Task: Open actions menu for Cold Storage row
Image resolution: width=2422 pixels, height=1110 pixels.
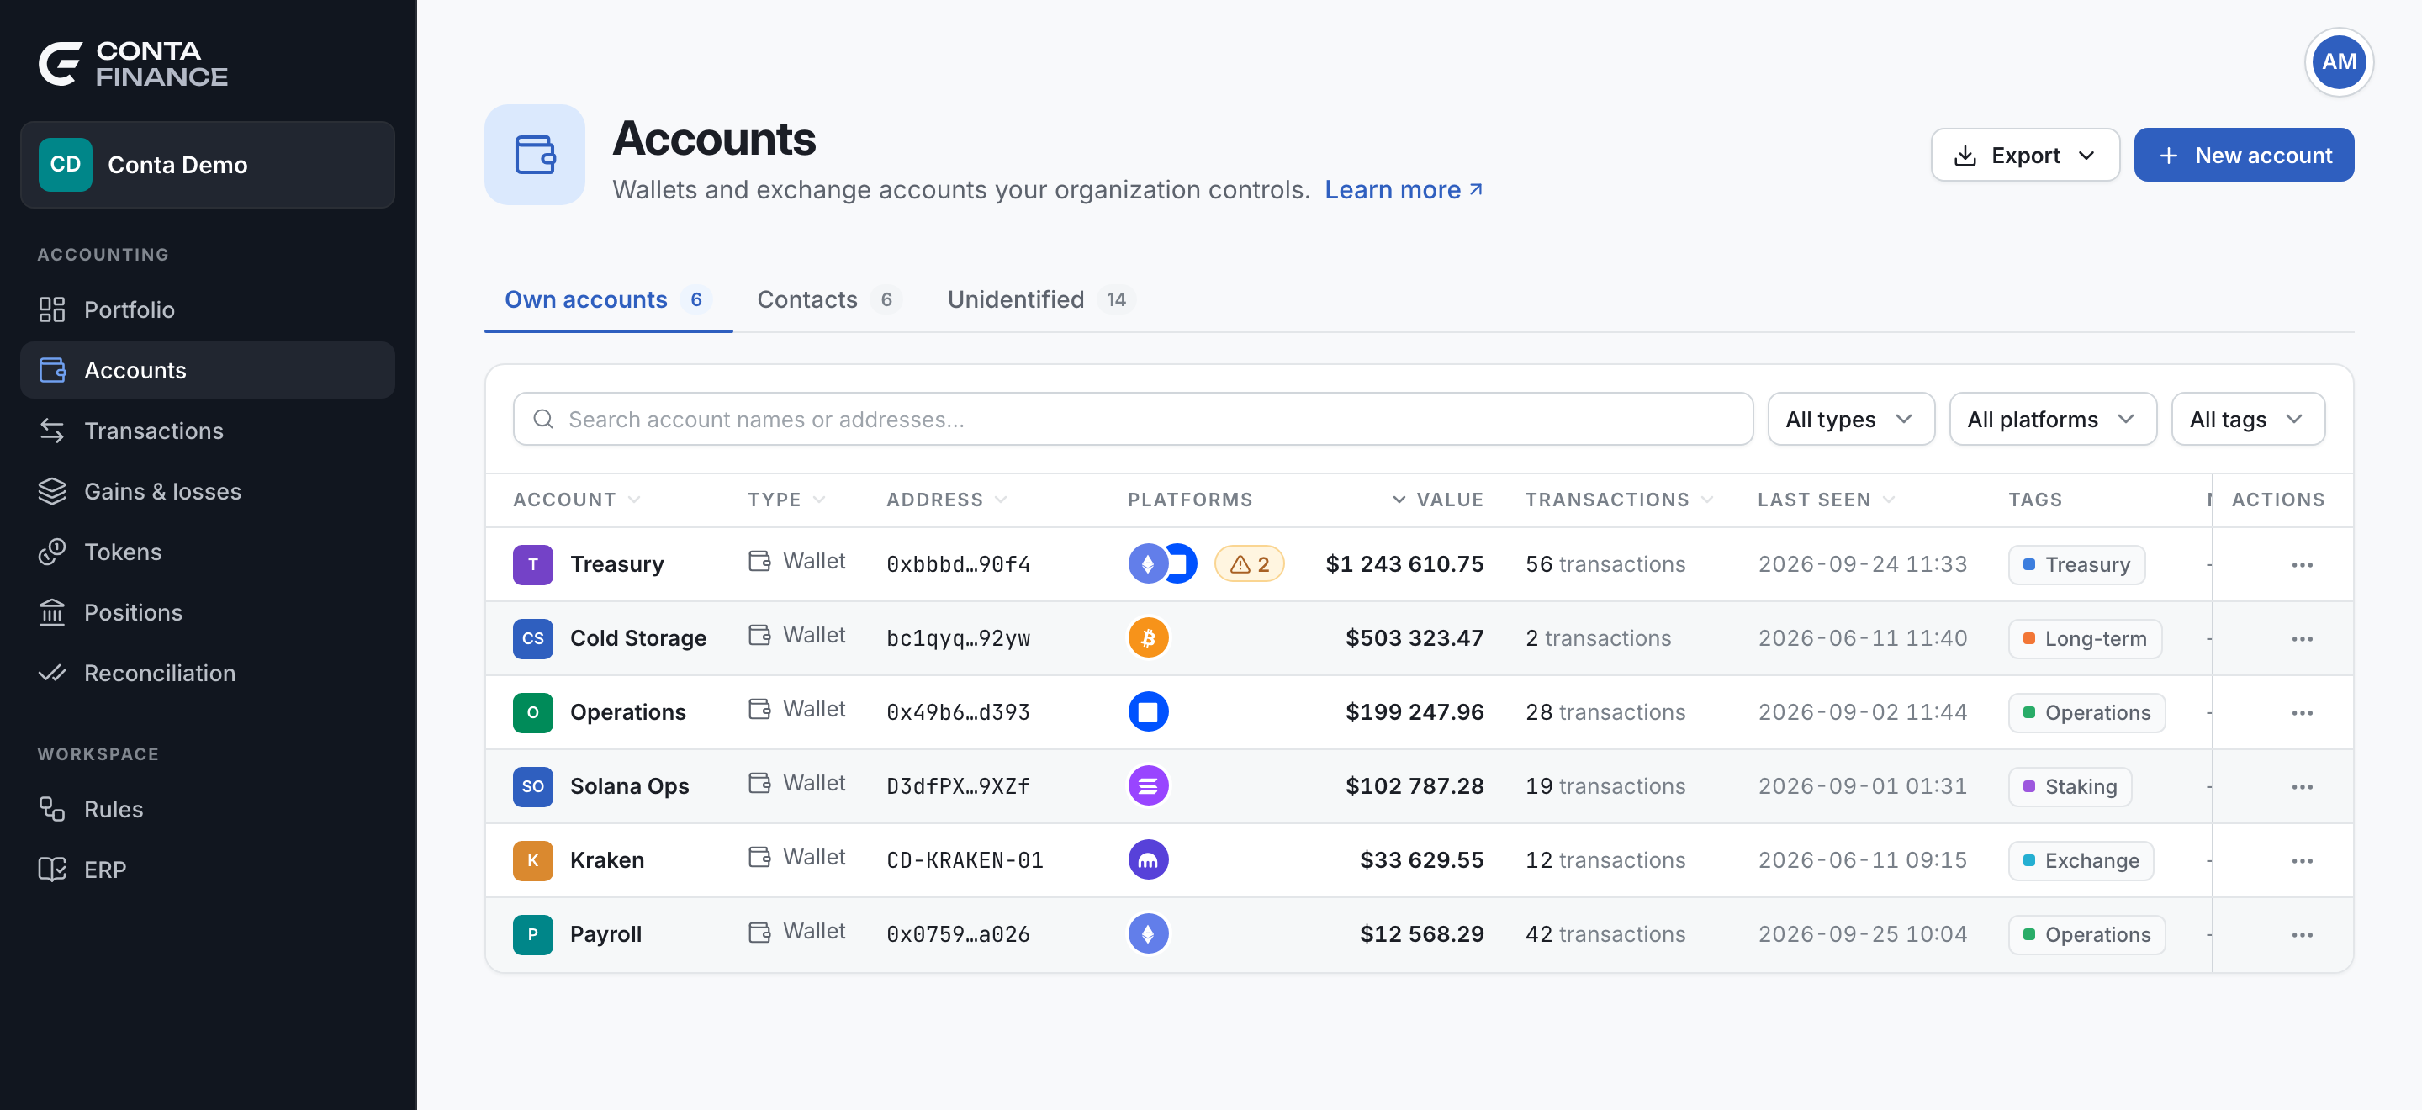Action: tap(2302, 639)
